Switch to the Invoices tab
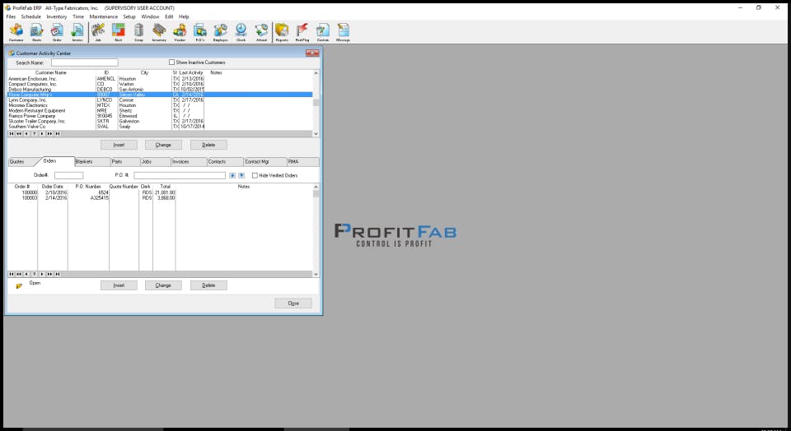791x431 pixels. tap(189, 161)
